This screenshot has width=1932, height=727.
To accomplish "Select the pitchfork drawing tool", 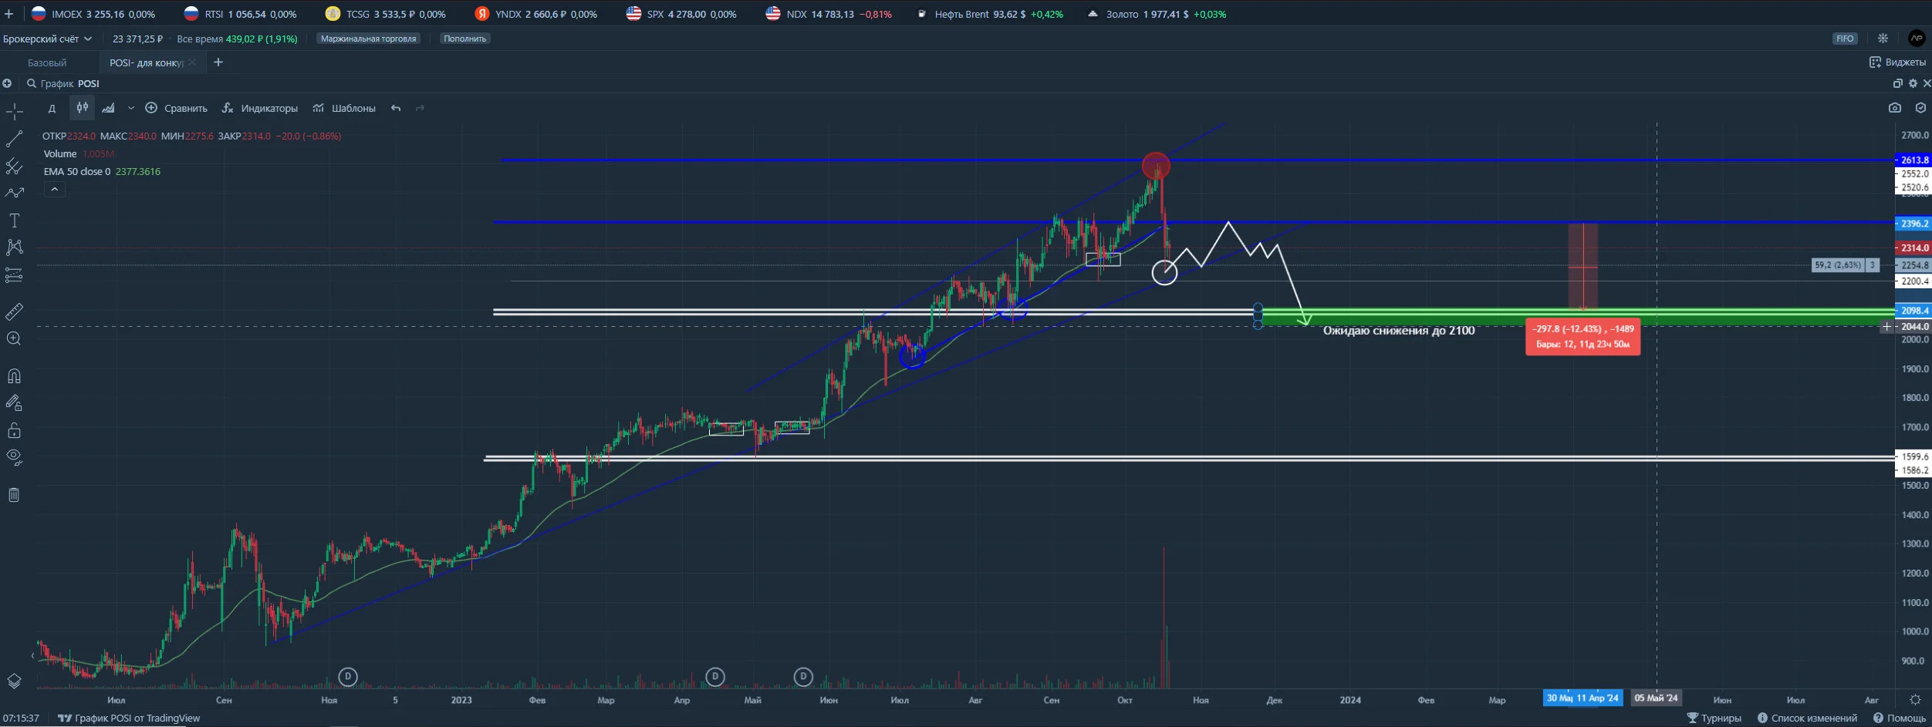I will [x=14, y=166].
